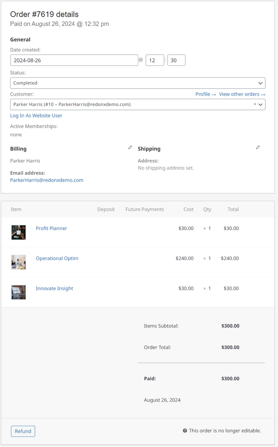Expand the order Status dropdown

(x=137, y=83)
